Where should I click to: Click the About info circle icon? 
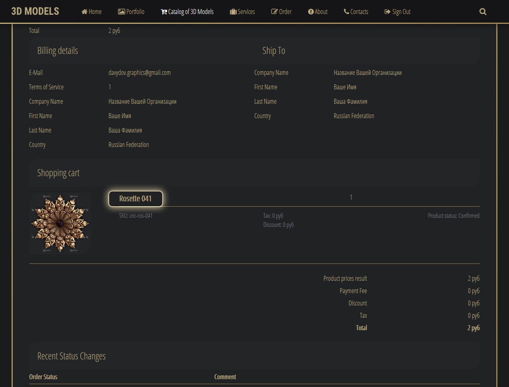pos(311,12)
